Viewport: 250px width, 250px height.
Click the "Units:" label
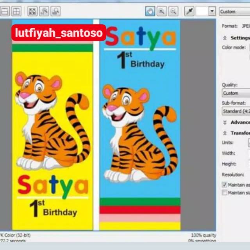tap(228, 142)
